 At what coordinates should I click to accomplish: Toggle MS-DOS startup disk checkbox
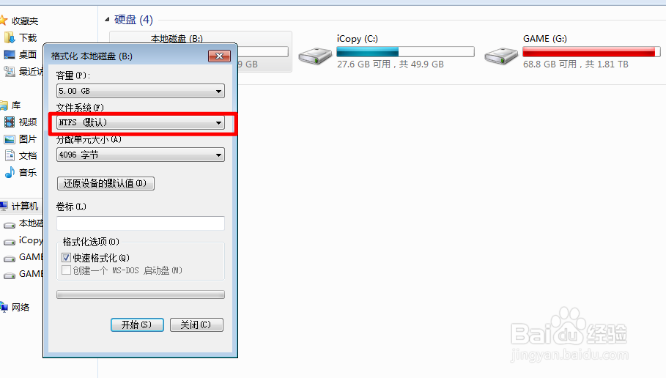[66, 270]
